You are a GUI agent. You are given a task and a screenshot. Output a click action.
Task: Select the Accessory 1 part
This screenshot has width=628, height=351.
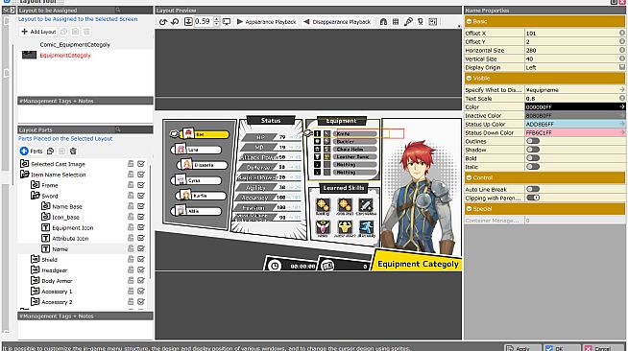coord(57,292)
